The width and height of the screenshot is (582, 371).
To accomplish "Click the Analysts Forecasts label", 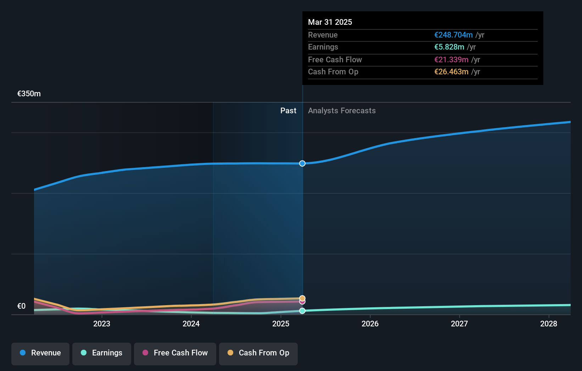I will [x=342, y=111].
